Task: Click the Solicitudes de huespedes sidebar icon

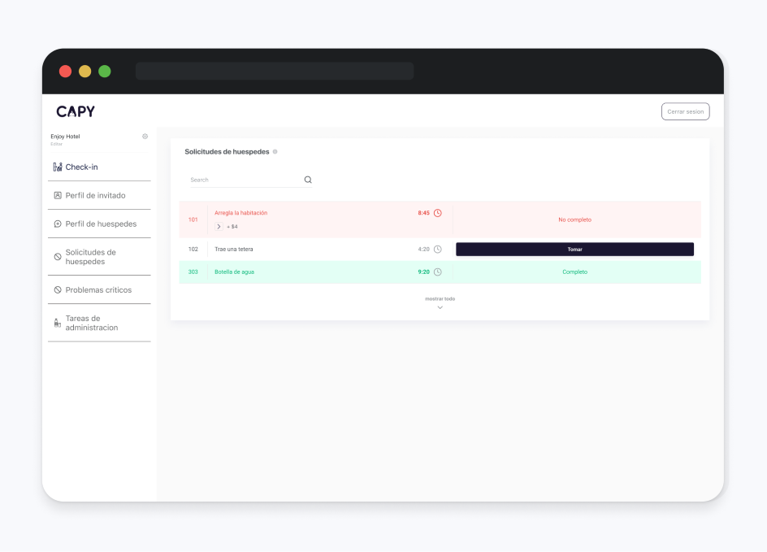Action: [57, 256]
